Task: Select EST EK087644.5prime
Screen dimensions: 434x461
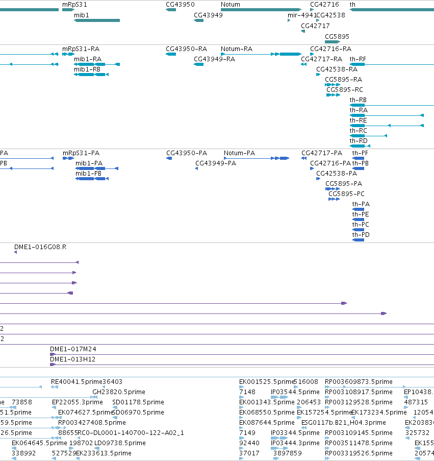Action: tap(241, 428)
